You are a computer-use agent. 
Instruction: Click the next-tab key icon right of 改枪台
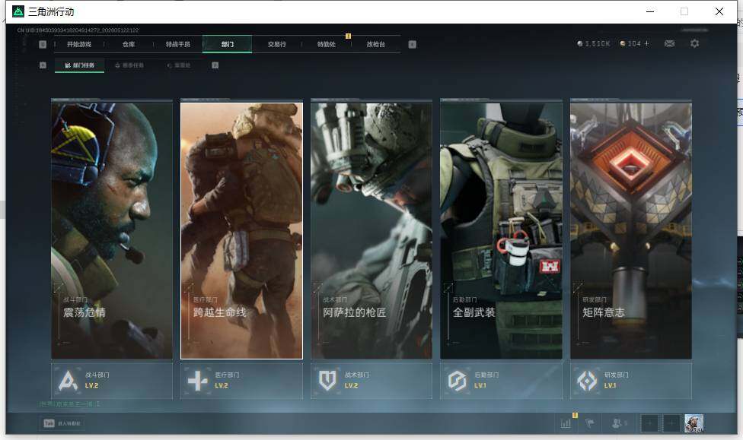413,45
